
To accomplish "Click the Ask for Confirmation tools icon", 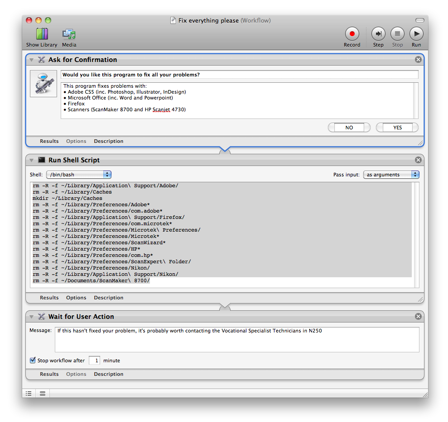I will [x=41, y=59].
